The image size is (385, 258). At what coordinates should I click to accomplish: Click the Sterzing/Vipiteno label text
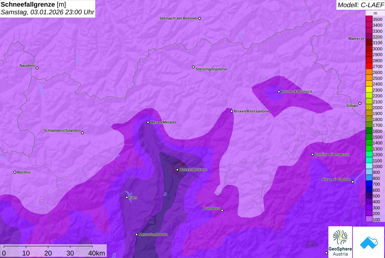pyautogui.click(x=211, y=69)
